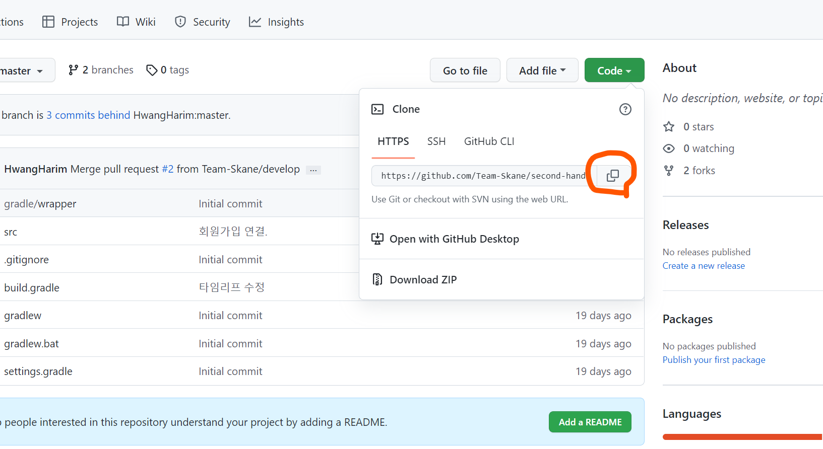Open the Add file dropdown
Image resolution: width=823 pixels, height=449 pixels.
[x=542, y=70]
